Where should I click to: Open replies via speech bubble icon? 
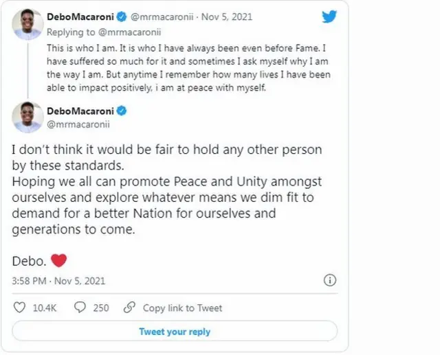point(80,308)
